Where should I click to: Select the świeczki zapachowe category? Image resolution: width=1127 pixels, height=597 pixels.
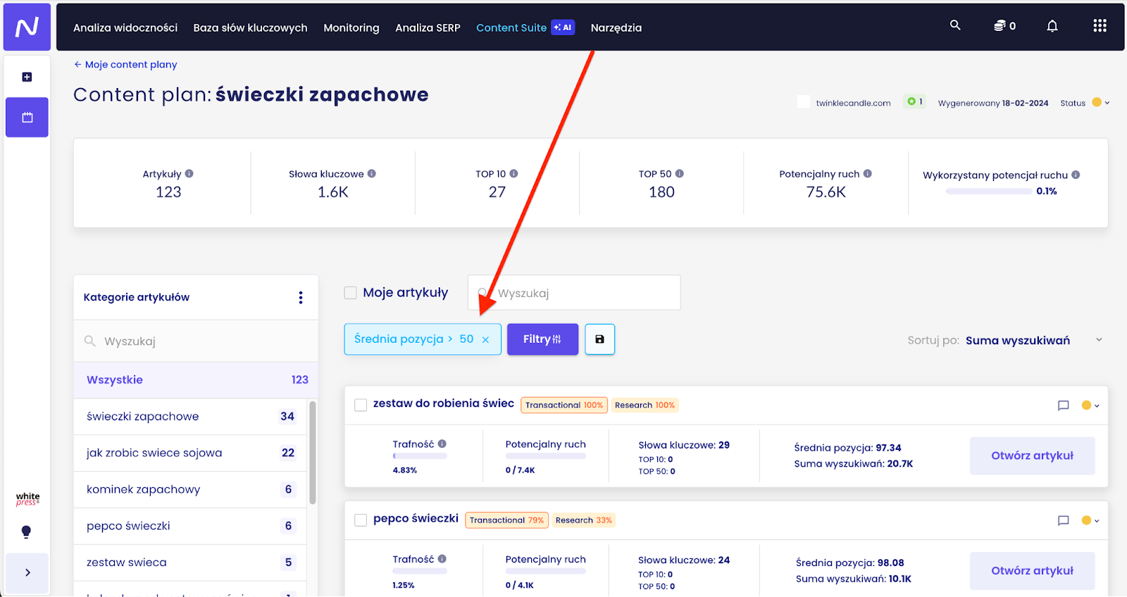point(190,417)
